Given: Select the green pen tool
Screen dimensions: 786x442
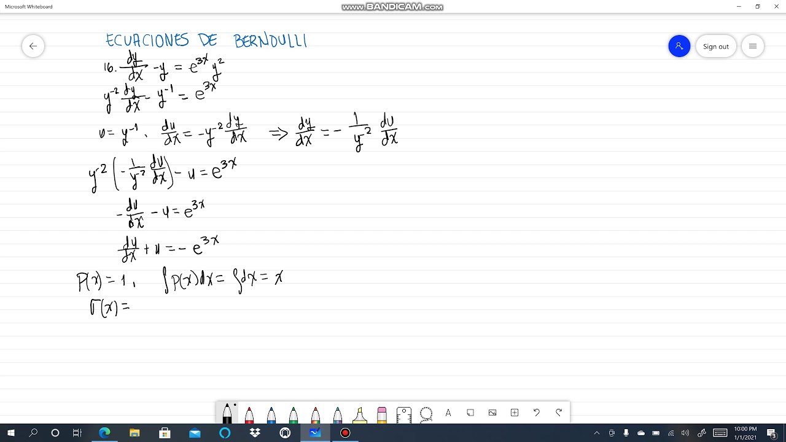Looking at the screenshot, I should 294,414.
